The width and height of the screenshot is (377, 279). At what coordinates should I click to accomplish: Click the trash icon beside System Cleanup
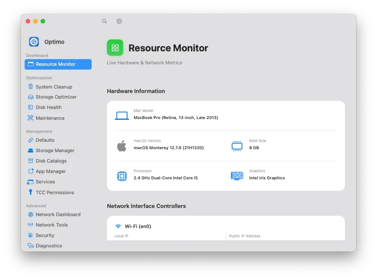[x=31, y=86]
